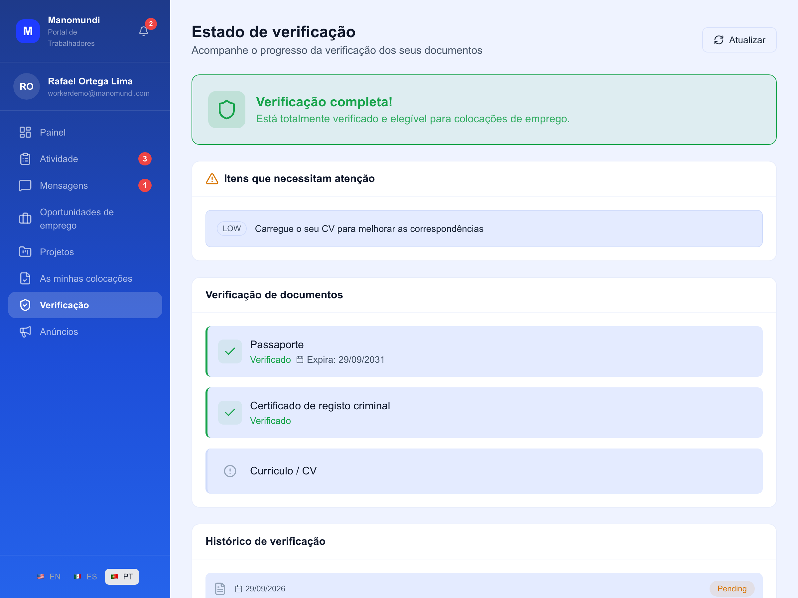Click the Pending status tag
This screenshot has width=798, height=598.
tap(732, 589)
